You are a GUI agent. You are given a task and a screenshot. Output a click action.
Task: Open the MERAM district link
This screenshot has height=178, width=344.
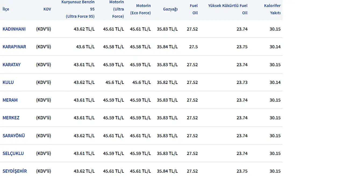(x=10, y=100)
